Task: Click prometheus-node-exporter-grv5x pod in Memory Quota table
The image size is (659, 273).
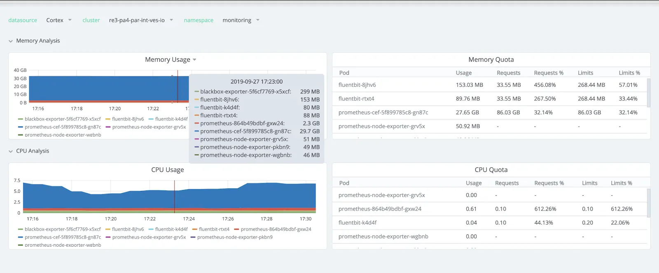Action: 382,126
